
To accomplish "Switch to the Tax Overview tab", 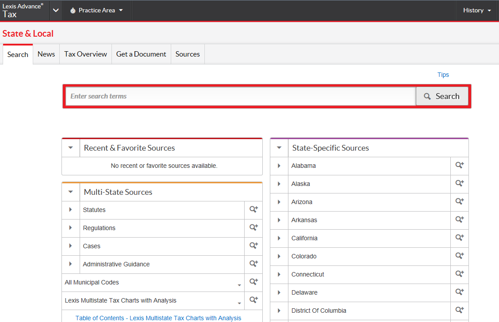I will click(x=85, y=54).
